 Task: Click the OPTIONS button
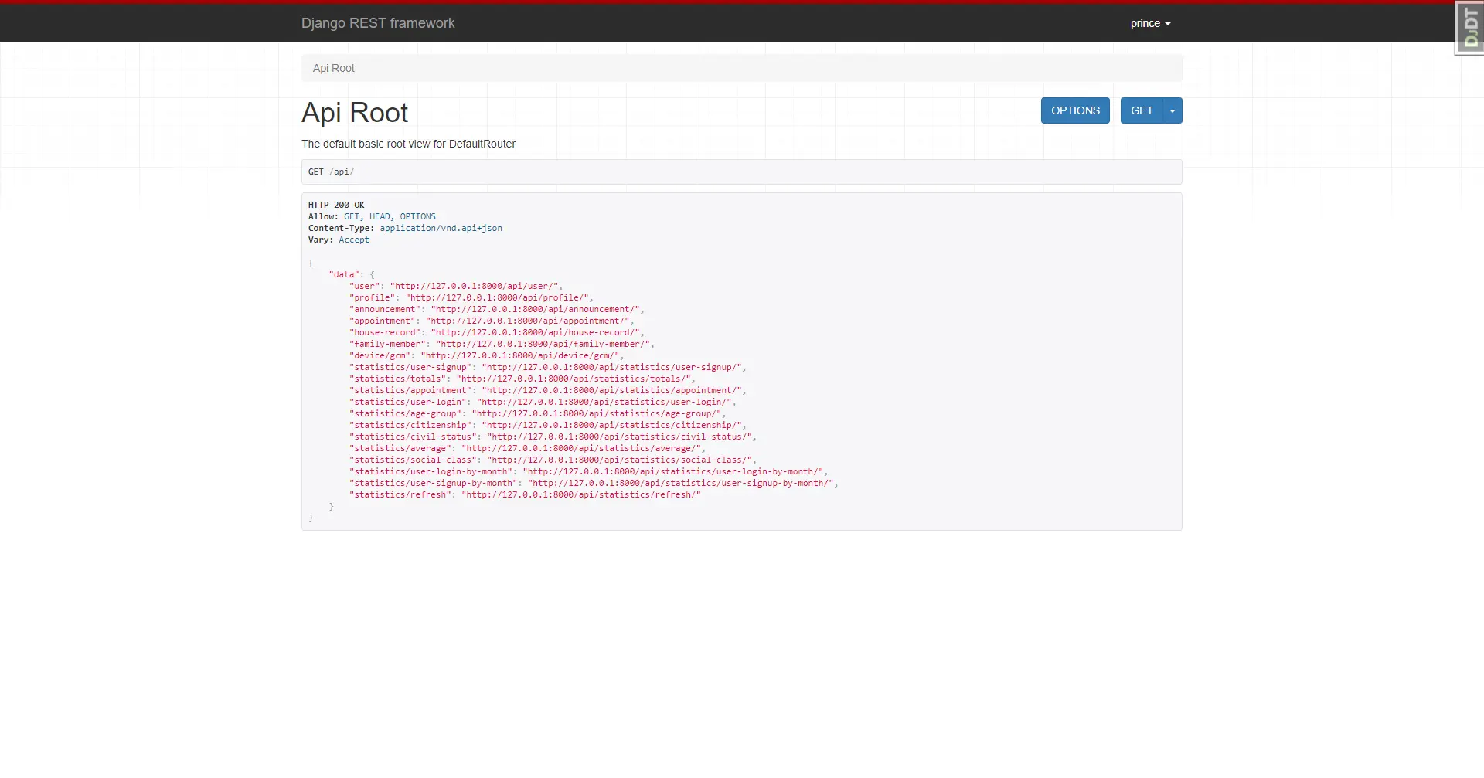point(1074,110)
